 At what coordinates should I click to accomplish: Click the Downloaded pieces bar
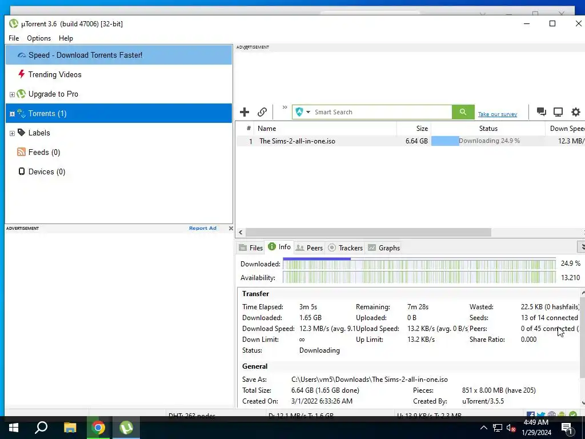click(419, 264)
